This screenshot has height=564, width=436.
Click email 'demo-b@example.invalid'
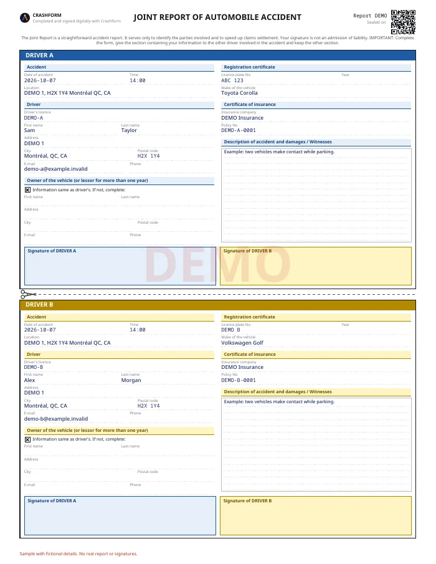tap(55, 419)
